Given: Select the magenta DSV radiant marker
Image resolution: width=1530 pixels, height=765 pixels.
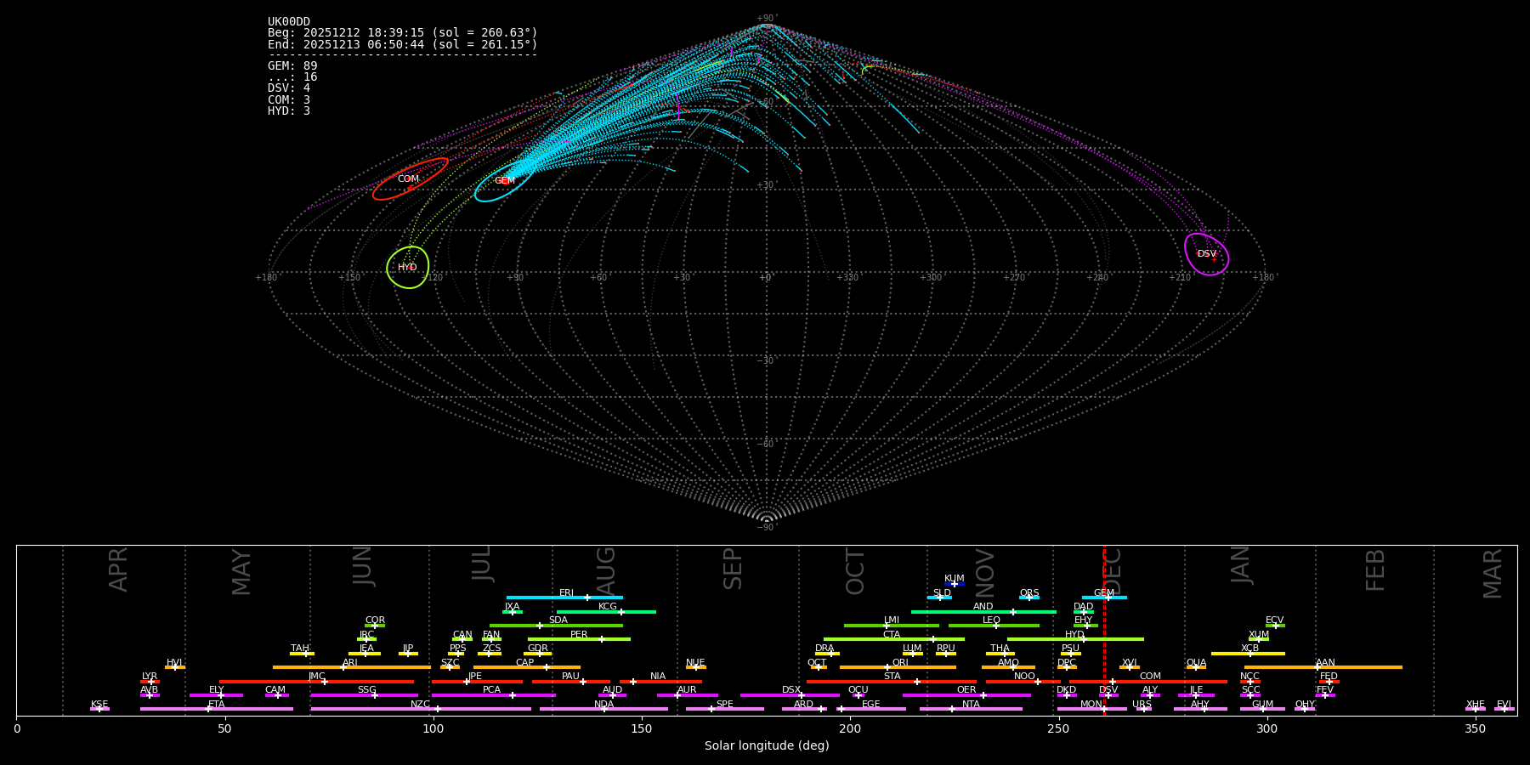Looking at the screenshot, I should click(1206, 254).
